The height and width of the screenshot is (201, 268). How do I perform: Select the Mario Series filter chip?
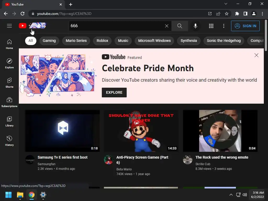point(76,41)
